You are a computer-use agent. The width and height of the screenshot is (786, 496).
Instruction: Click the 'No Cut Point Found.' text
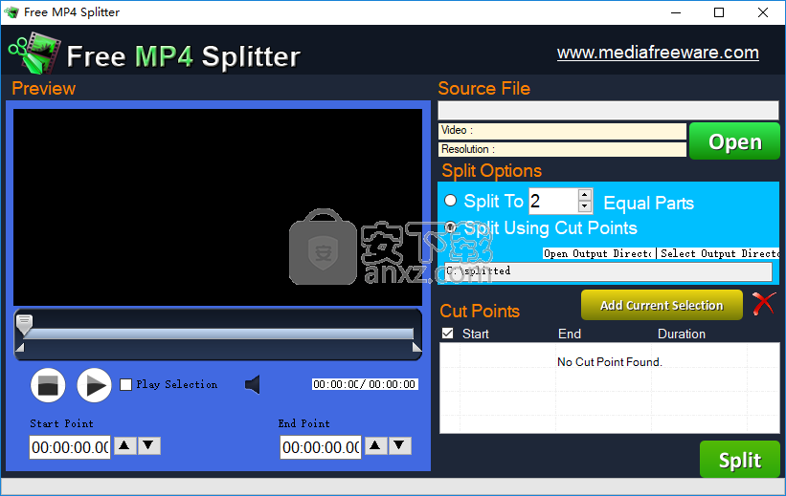[x=610, y=362]
